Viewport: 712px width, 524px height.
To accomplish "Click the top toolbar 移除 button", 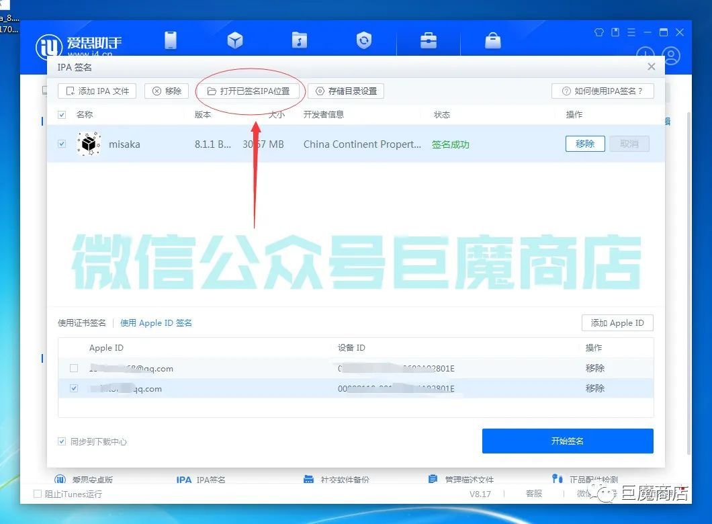I will click(167, 91).
